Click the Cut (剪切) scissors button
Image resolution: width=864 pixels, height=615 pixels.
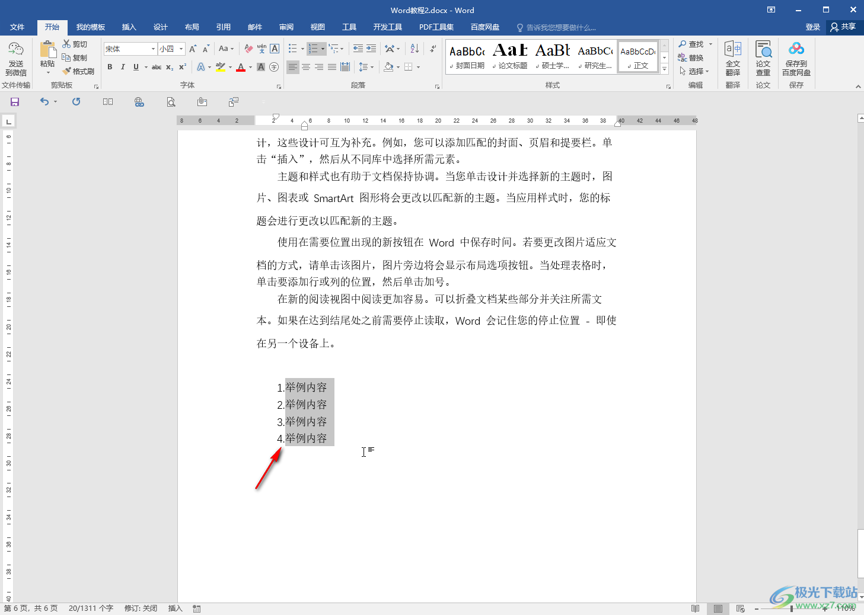tap(75, 44)
